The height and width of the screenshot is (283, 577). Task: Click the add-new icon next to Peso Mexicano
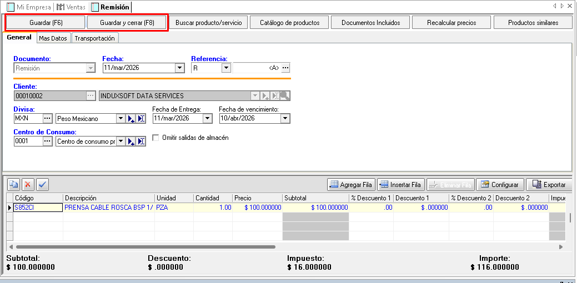click(131, 119)
